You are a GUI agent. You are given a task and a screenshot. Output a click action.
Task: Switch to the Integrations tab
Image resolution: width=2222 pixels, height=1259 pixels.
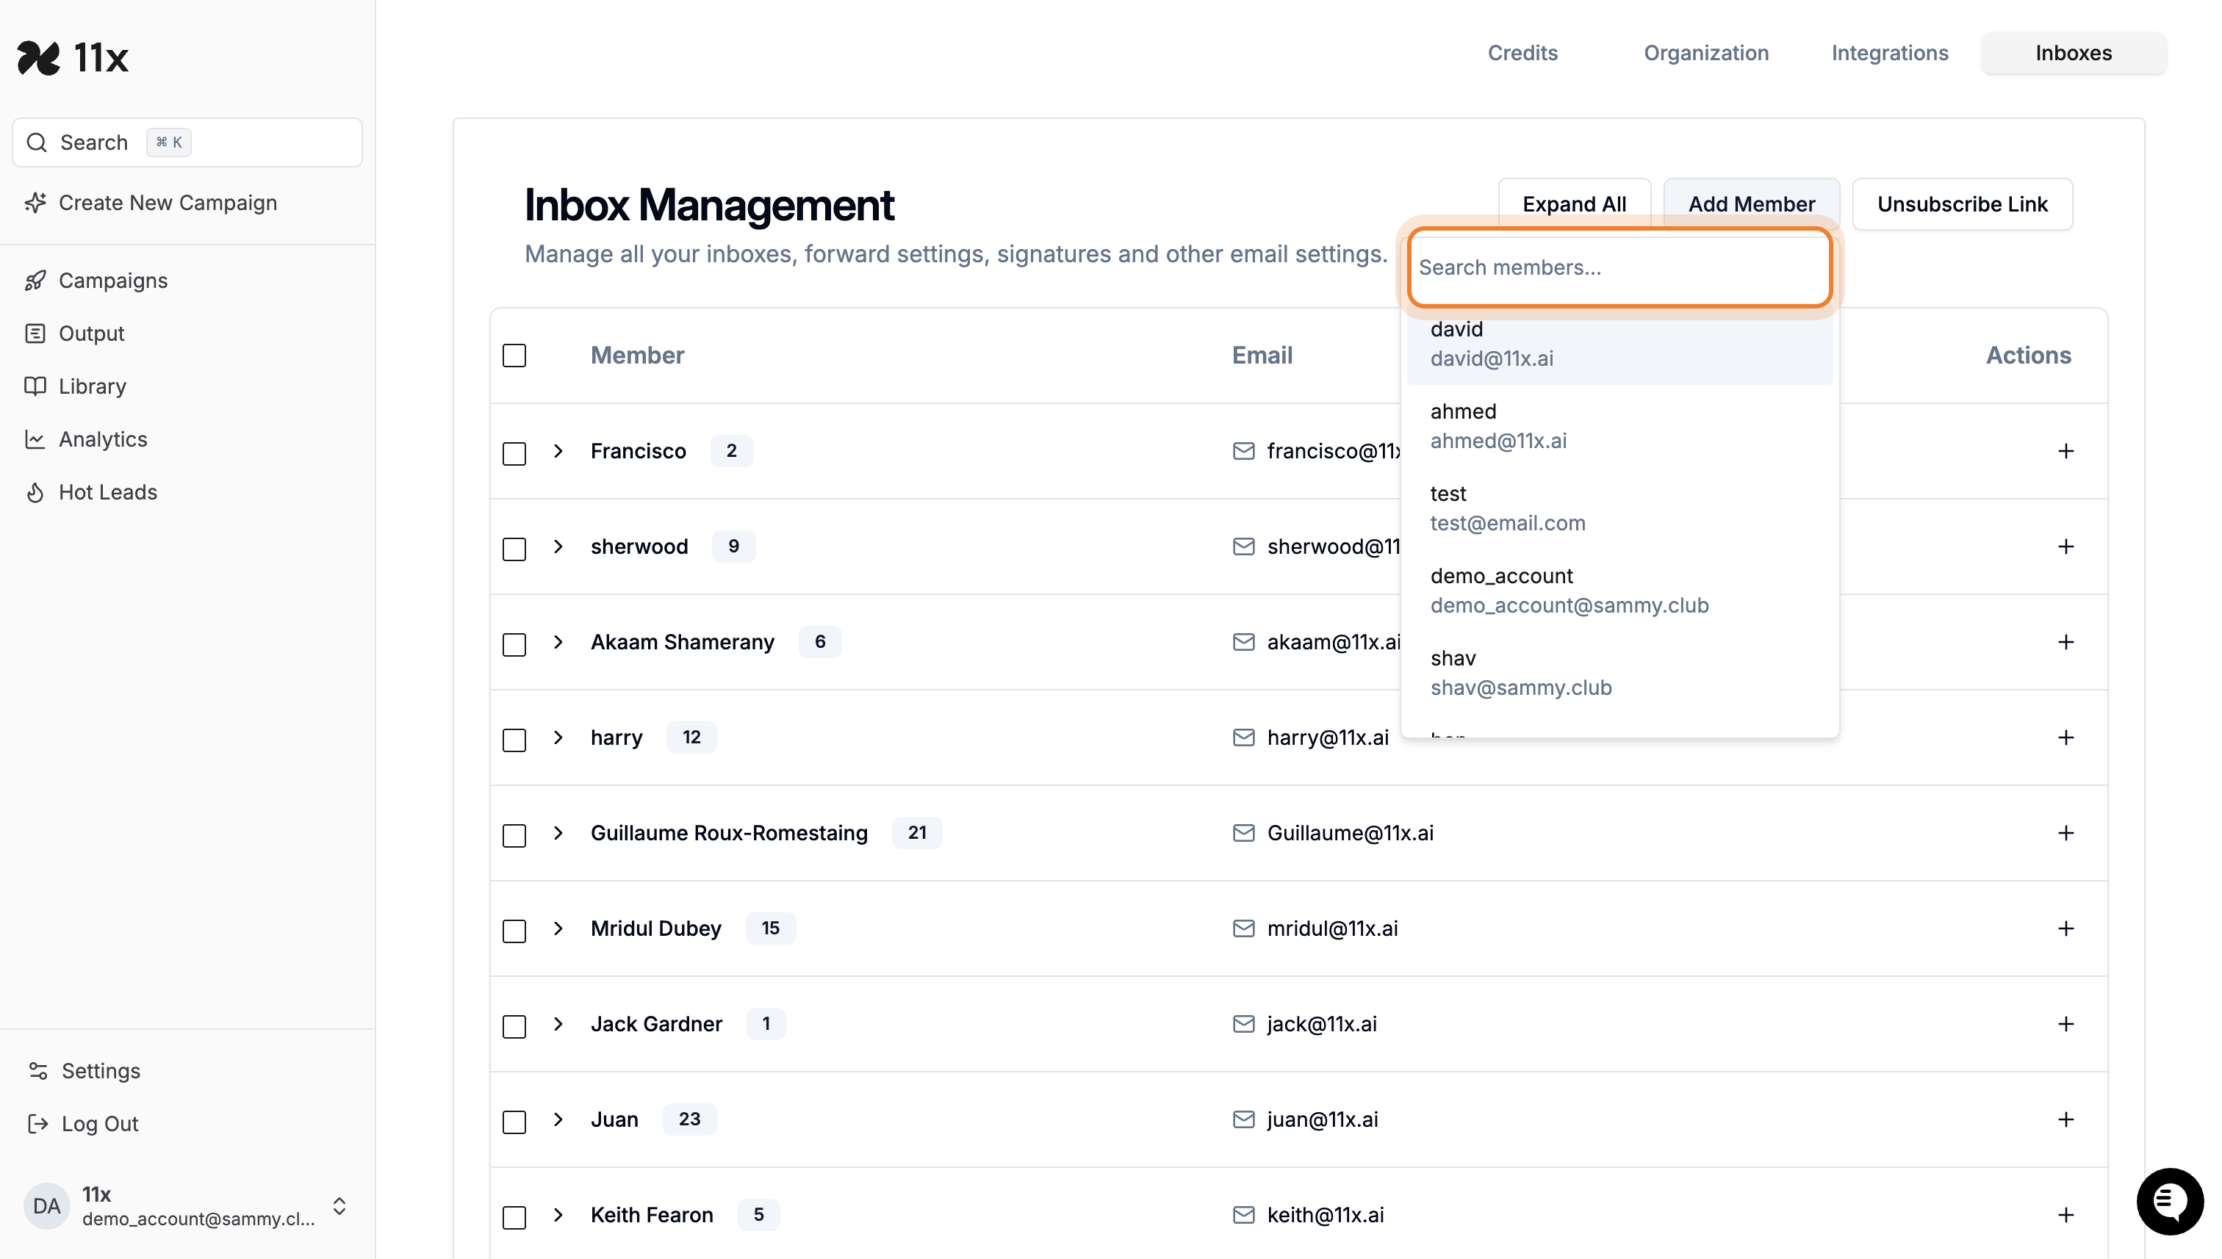1889,53
